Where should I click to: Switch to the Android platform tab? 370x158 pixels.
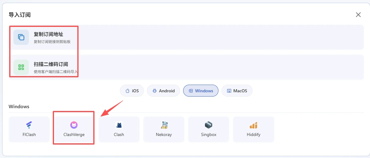point(164,91)
